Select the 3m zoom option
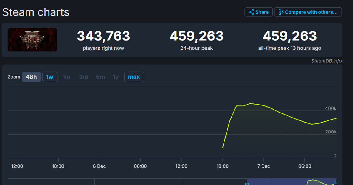Screen dimensions: 353x185 [84, 77]
